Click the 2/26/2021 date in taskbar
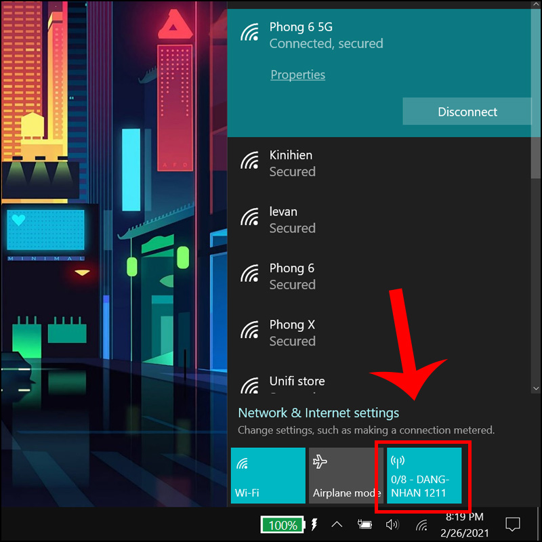This screenshot has width=542, height=542. point(464,533)
